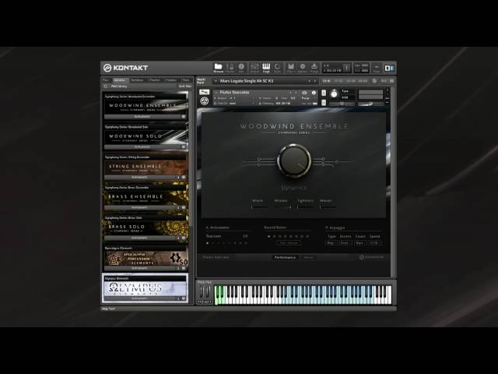This screenshot has height=374, width=498.
Task: Click the Quick-load icon in toolbar
Action: tap(277, 68)
